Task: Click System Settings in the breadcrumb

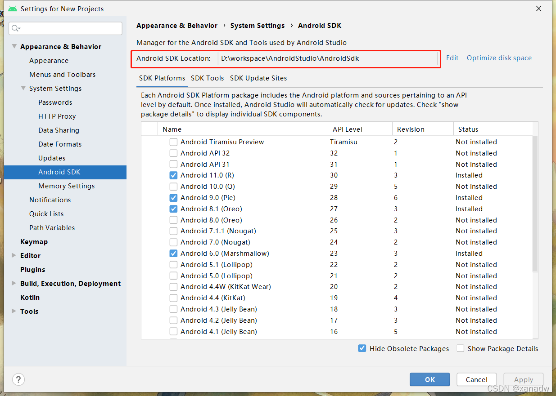Action: click(x=258, y=26)
